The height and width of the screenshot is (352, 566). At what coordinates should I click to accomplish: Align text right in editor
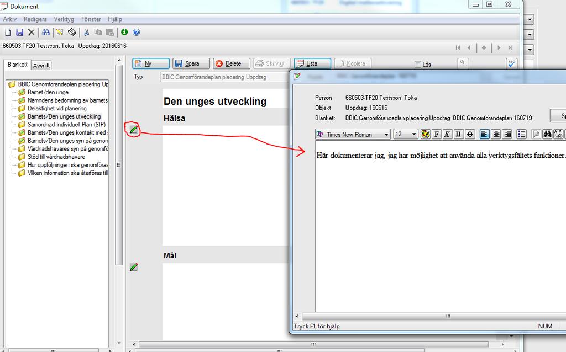[508, 135]
